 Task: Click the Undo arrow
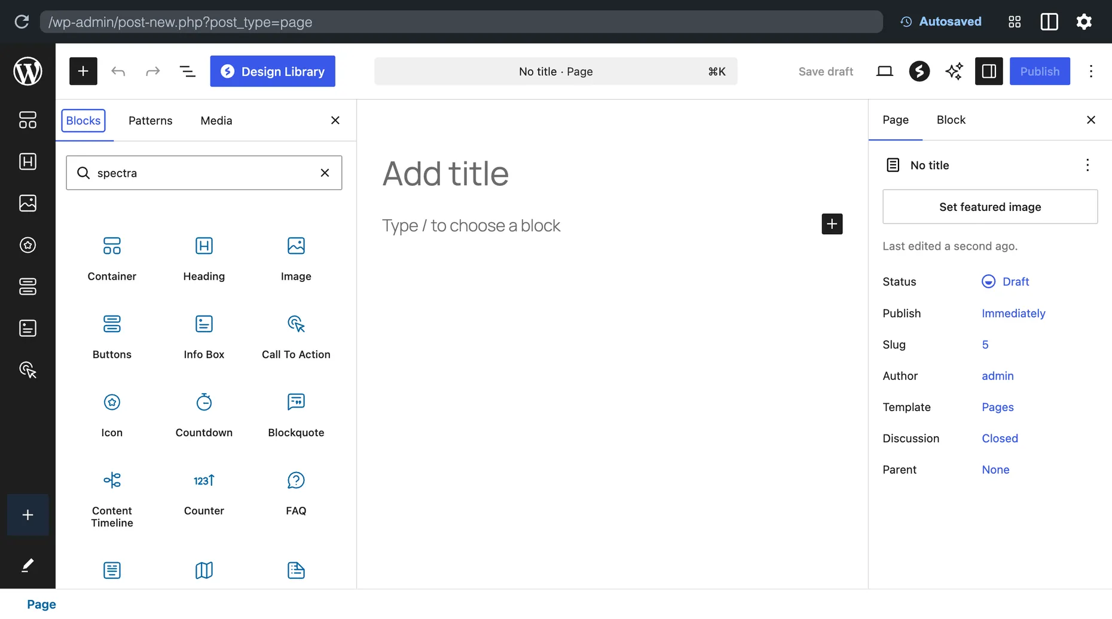[118, 71]
